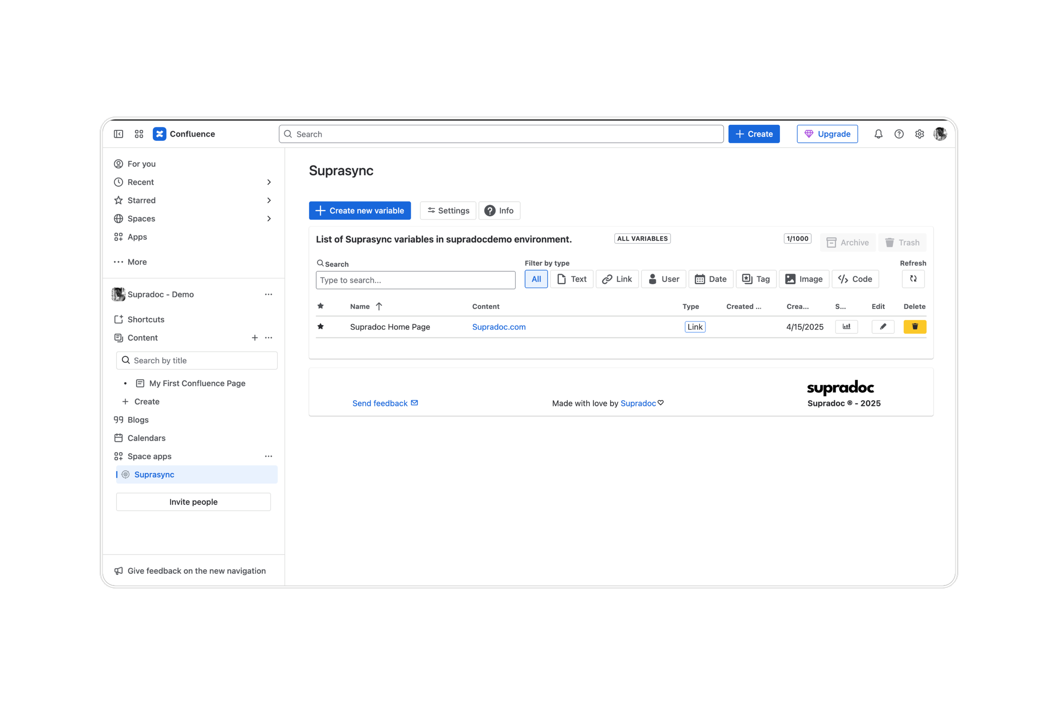The width and height of the screenshot is (1058, 705).
Task: Click the 4/15/2025 date cell
Action: pyautogui.click(x=805, y=327)
